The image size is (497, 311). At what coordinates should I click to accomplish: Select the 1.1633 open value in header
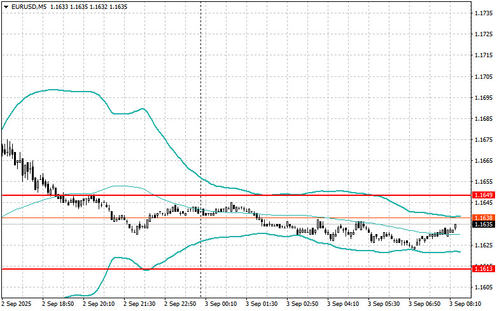click(x=59, y=6)
